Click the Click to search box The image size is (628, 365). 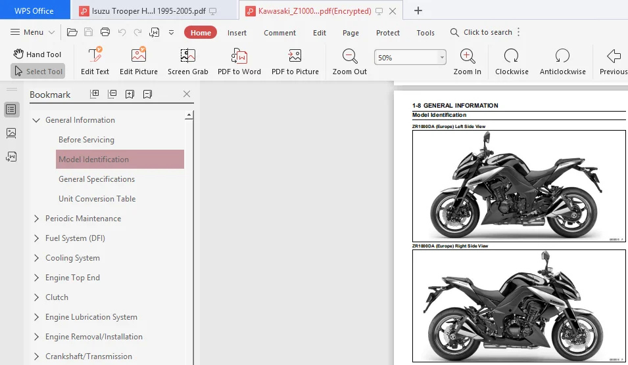pyautogui.click(x=481, y=32)
